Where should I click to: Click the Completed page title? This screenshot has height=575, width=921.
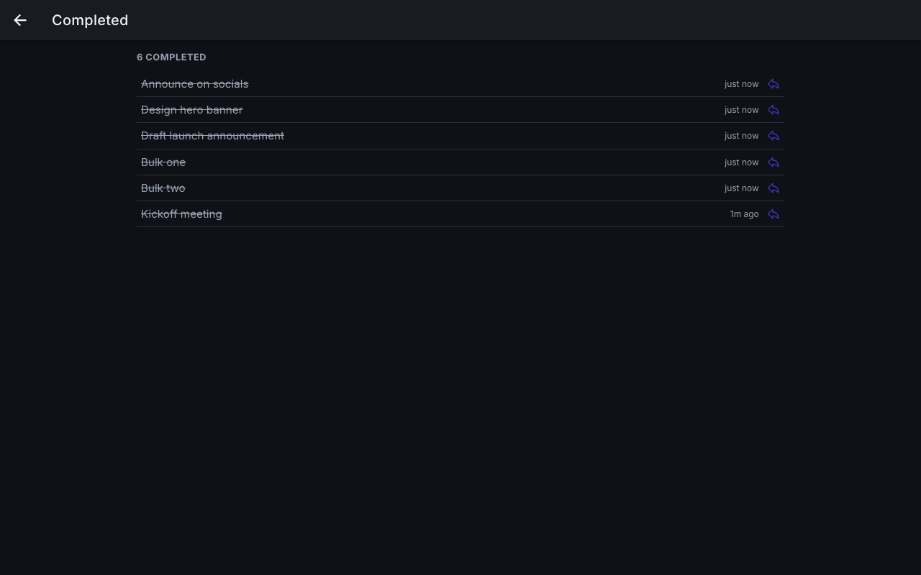90,20
